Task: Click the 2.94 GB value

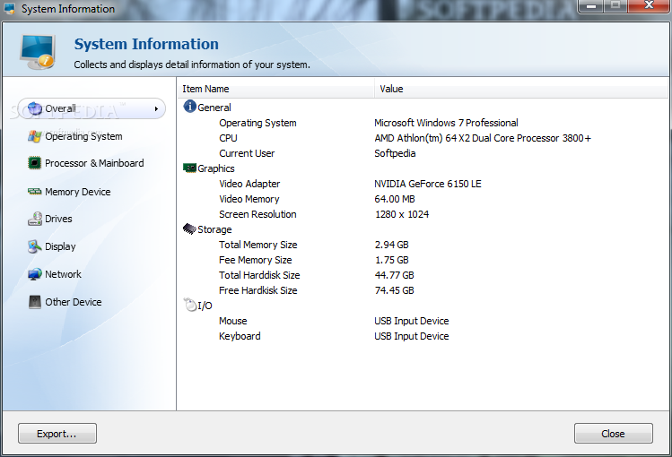Action: (x=392, y=245)
